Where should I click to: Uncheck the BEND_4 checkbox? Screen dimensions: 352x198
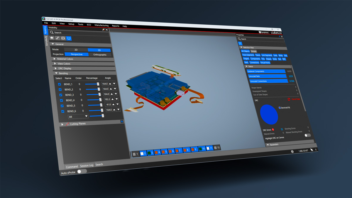[x=61, y=100]
